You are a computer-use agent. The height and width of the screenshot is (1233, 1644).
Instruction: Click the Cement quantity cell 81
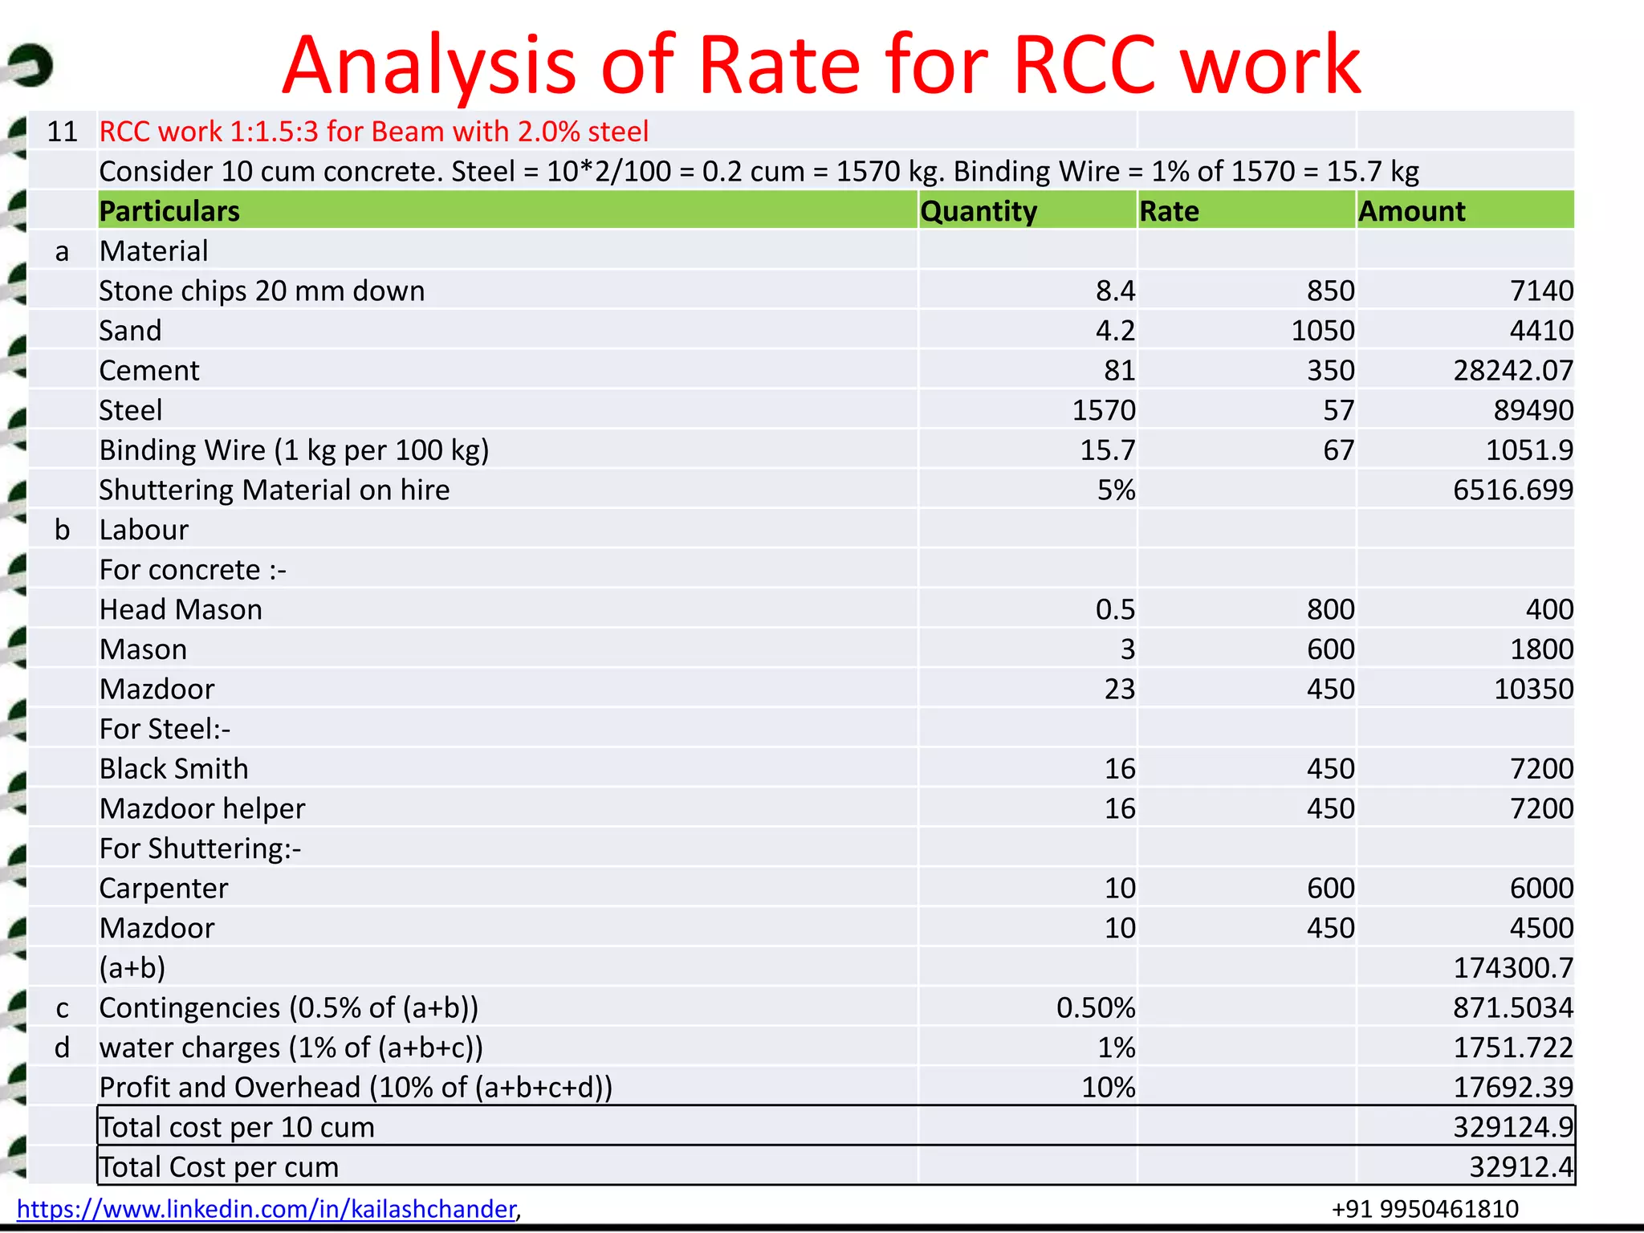point(1119,370)
